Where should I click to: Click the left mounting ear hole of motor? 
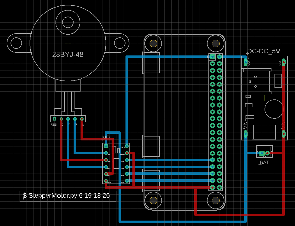click(16, 43)
